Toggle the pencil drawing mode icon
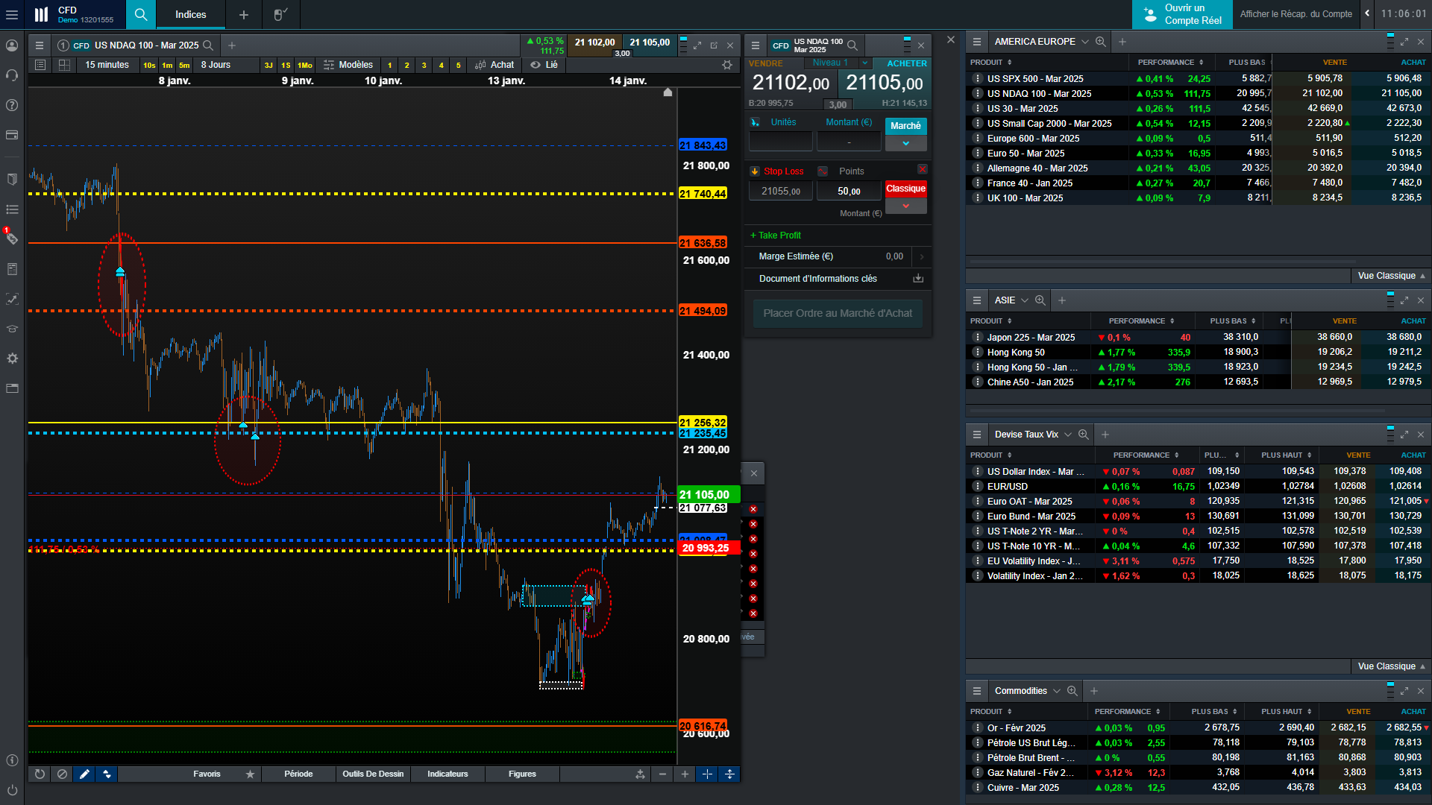Image resolution: width=1432 pixels, height=805 pixels. coord(84,774)
